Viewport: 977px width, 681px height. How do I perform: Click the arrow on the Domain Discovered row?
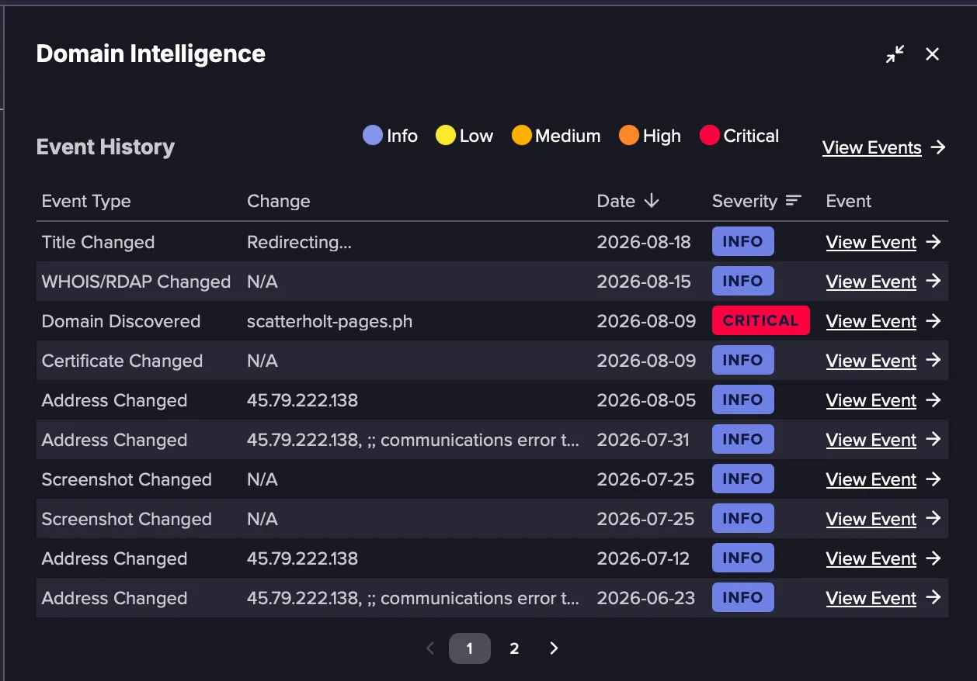coord(934,321)
